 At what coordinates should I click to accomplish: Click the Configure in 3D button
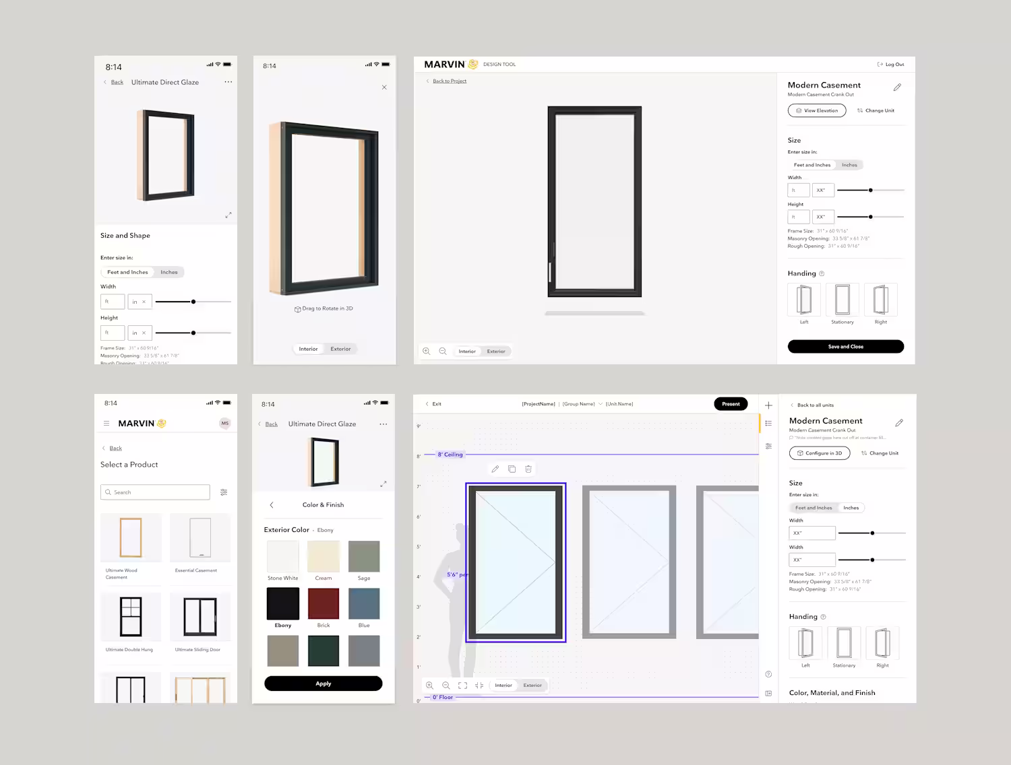(820, 453)
